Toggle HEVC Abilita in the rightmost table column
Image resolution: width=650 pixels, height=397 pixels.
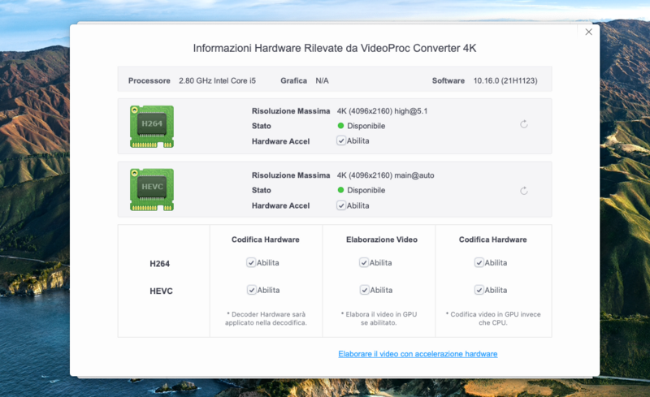click(479, 290)
